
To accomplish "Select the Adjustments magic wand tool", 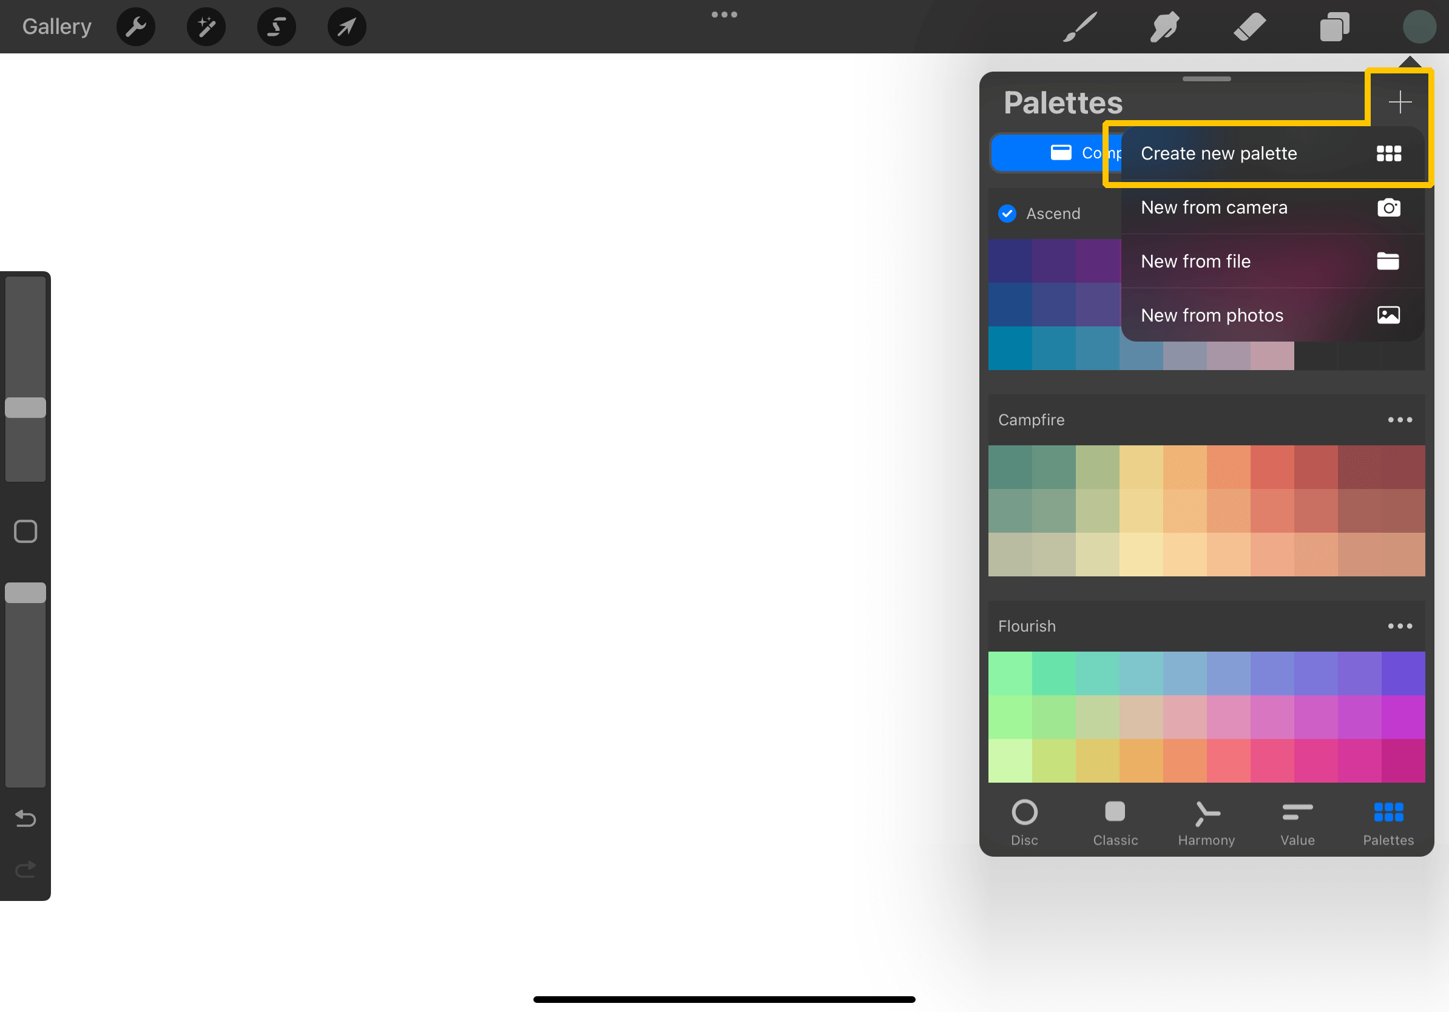I will tap(206, 27).
